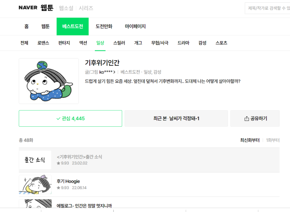Image resolution: width=290 pixels, height=212 pixels.
Task: Open episode 후기 Hoogie
Action: click(x=68, y=181)
